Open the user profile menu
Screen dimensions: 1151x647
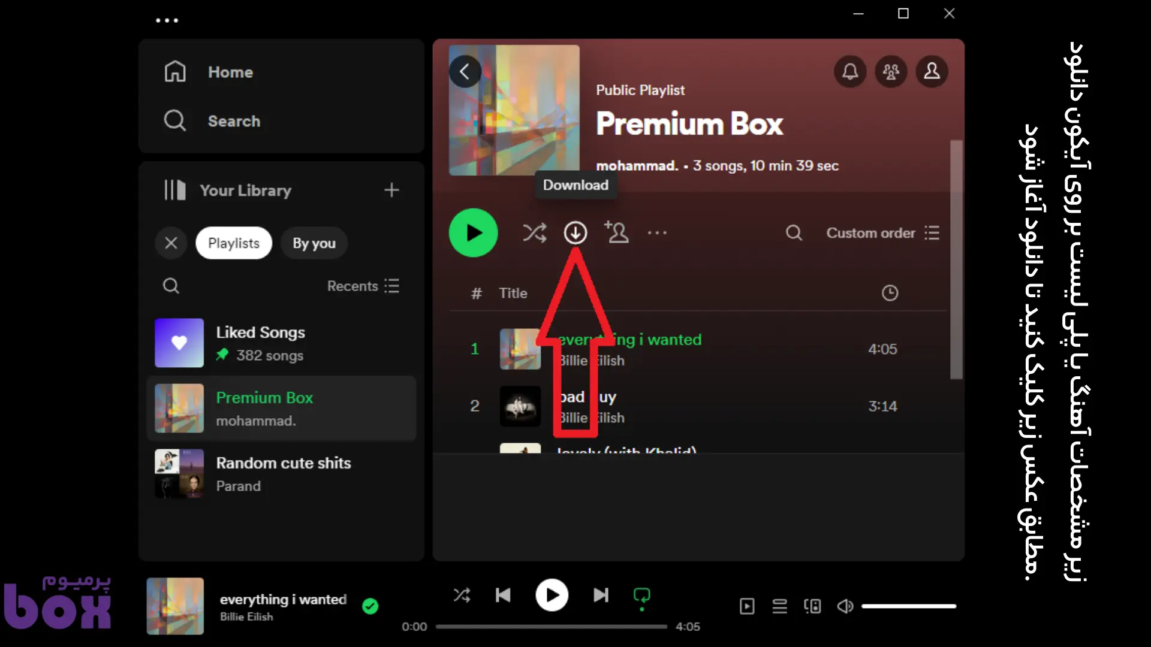pyautogui.click(x=932, y=72)
